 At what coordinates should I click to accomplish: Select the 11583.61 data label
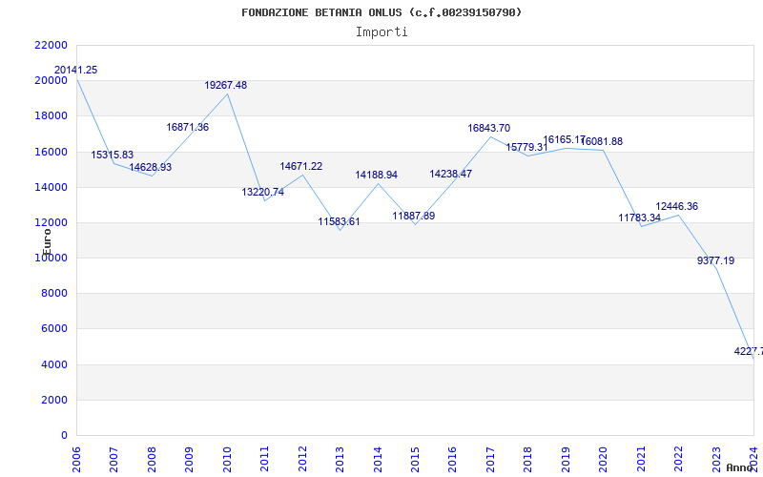coord(340,222)
